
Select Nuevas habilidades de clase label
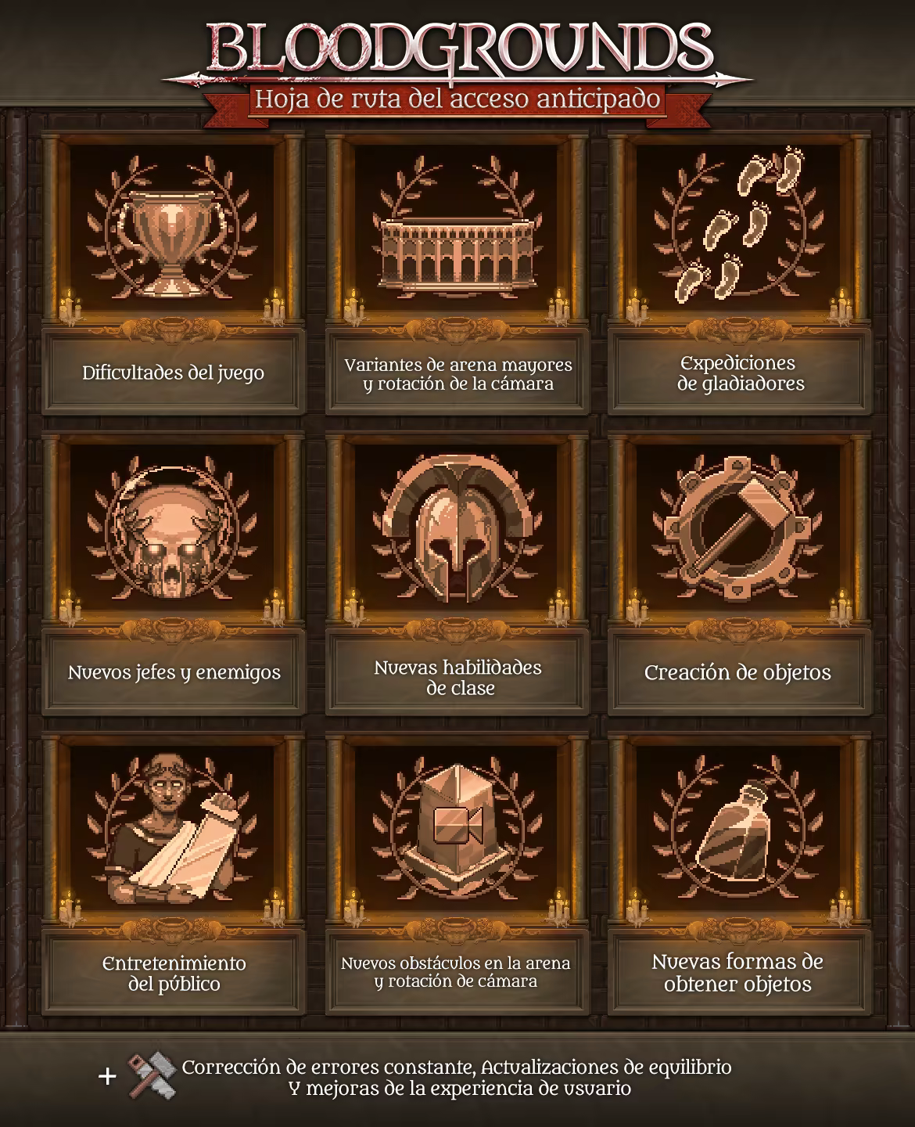tap(457, 677)
